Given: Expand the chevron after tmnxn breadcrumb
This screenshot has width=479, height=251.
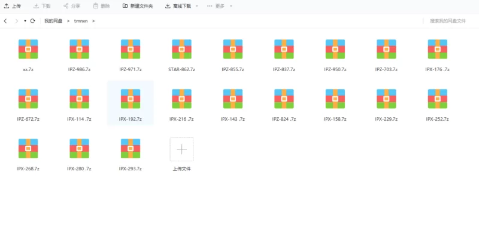Looking at the screenshot, I should tap(93, 21).
